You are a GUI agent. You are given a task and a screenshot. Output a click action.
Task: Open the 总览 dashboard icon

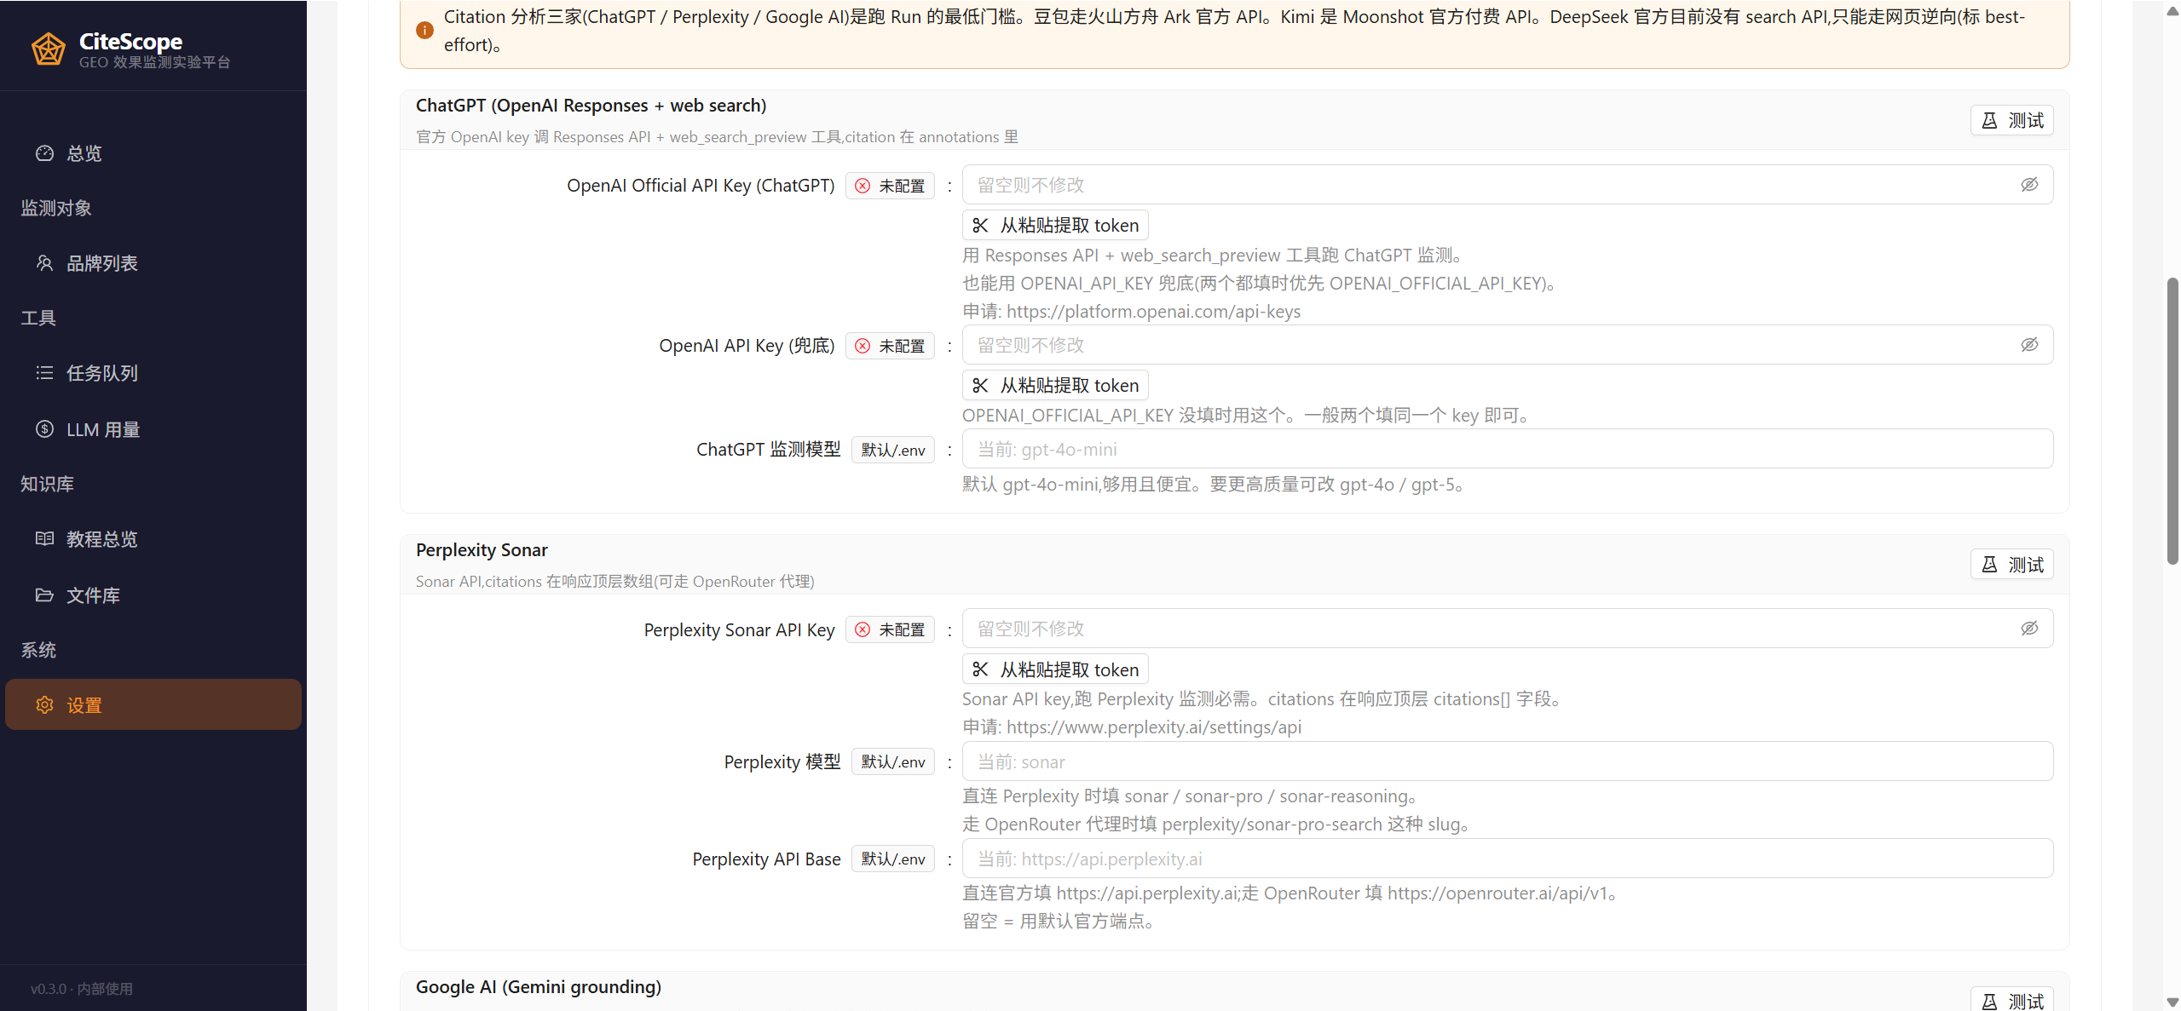coord(44,153)
